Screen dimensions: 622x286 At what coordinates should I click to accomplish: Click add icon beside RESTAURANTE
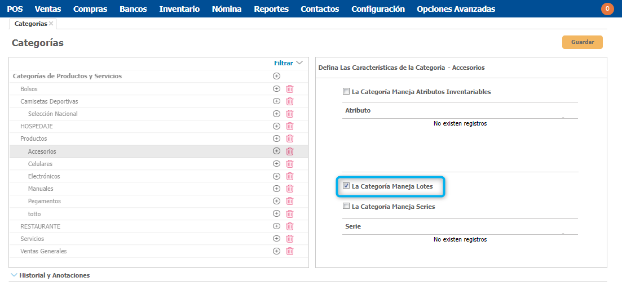click(x=276, y=226)
